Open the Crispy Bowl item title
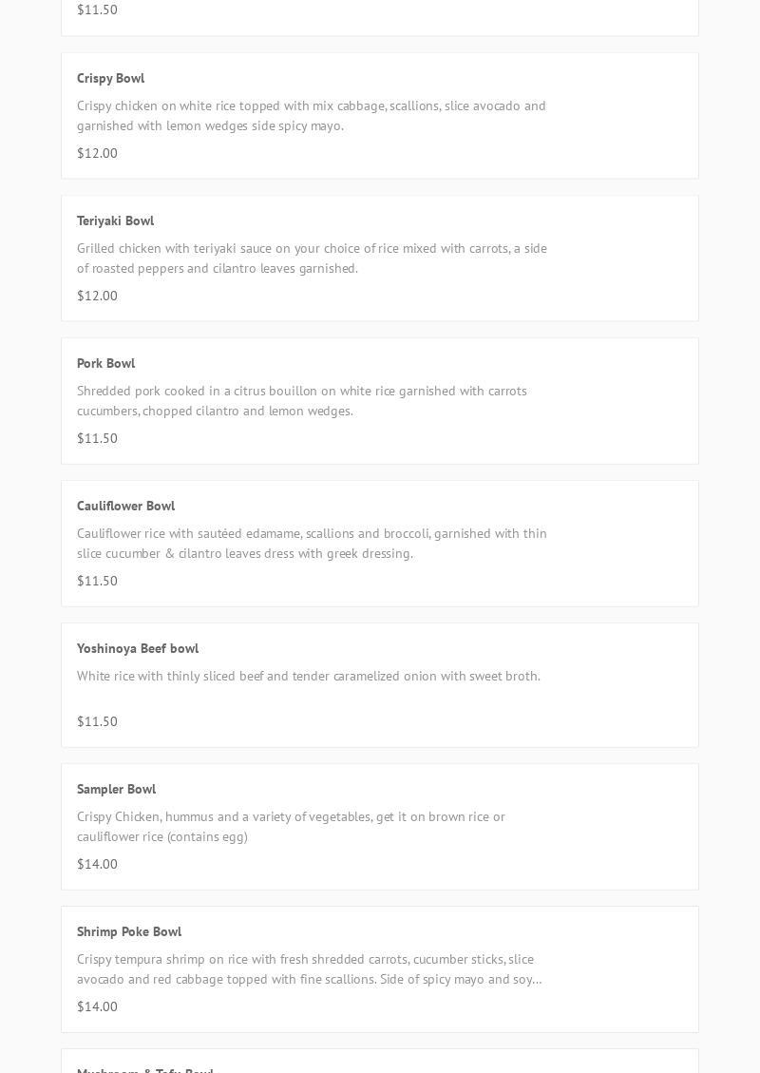Image resolution: width=760 pixels, height=1073 pixels. pyautogui.click(x=110, y=78)
